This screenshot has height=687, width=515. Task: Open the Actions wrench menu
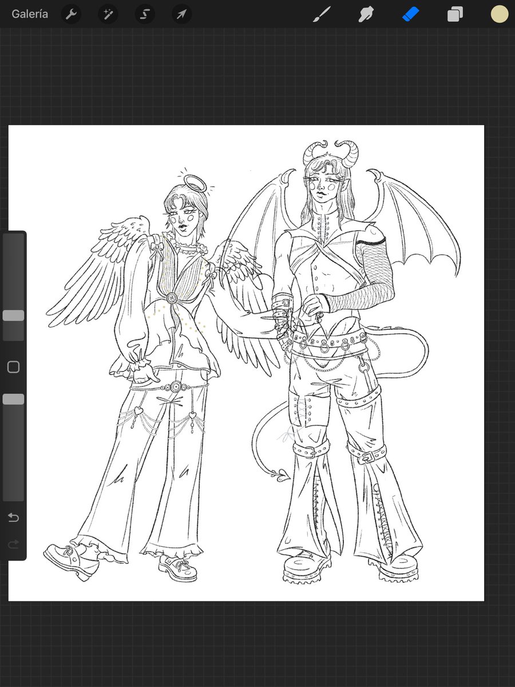[71, 14]
